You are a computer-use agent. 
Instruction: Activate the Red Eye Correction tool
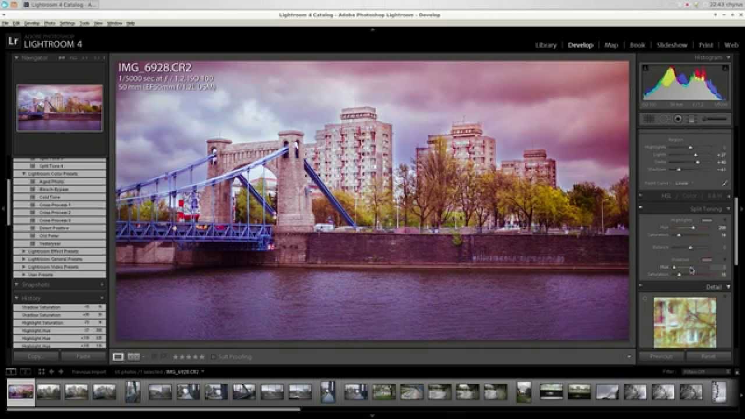tap(678, 119)
